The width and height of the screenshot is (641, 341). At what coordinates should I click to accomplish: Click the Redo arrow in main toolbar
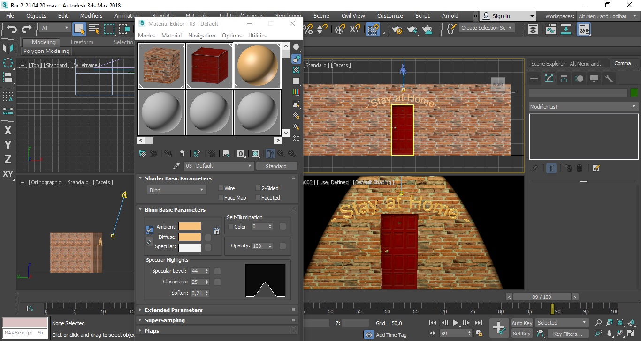26,29
